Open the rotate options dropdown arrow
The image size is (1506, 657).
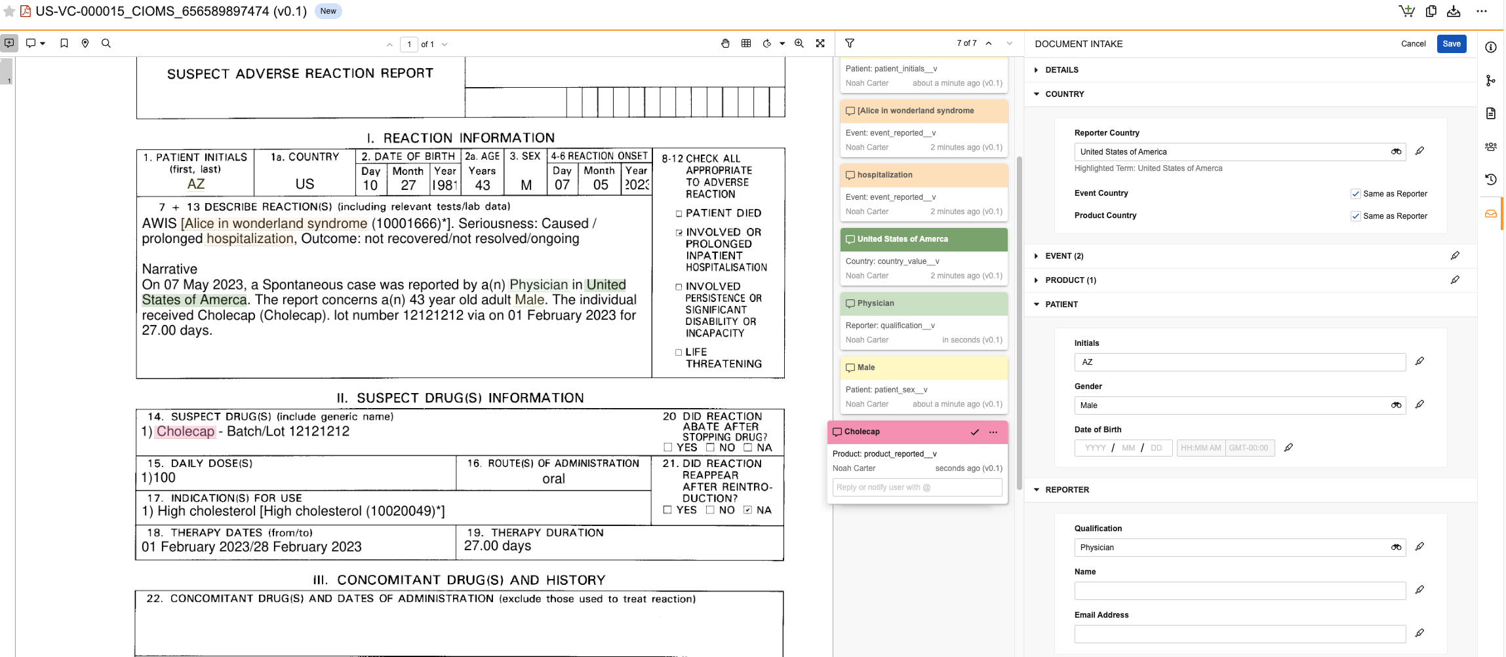point(782,44)
